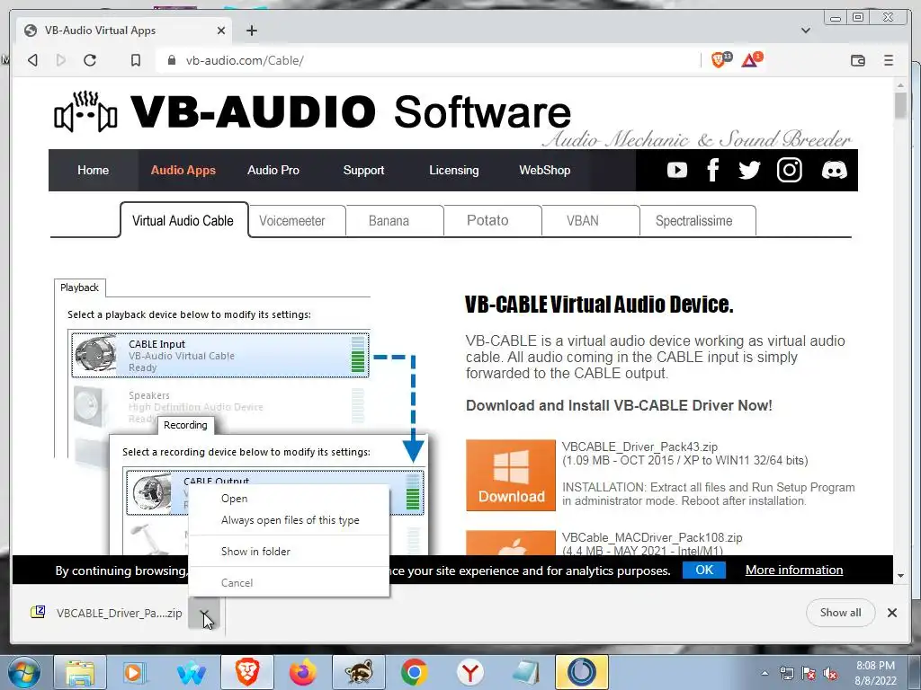Visit VB-Audio YouTube channel icon
The width and height of the screenshot is (921, 690).
(676, 170)
